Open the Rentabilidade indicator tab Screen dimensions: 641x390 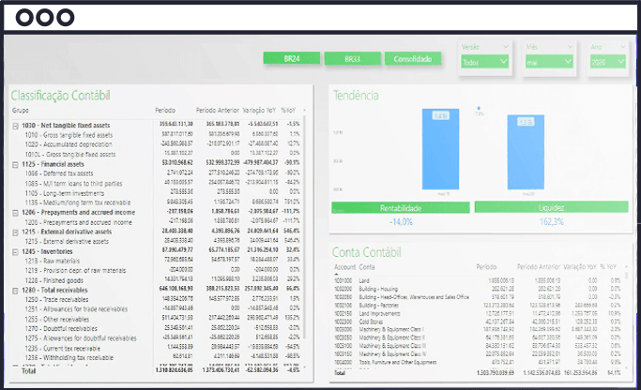[401, 208]
